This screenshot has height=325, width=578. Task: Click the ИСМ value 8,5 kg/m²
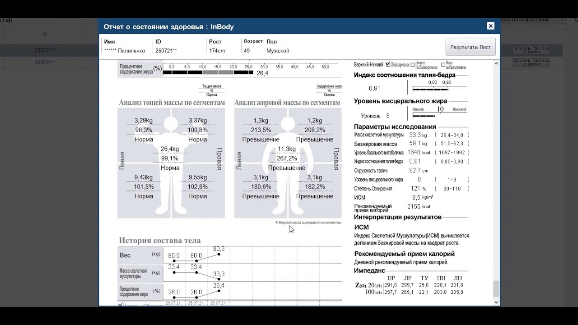423,198
